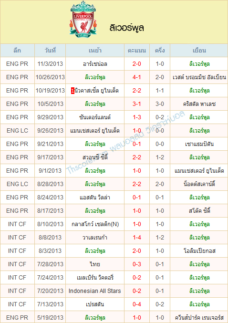Click home team Indonesian All Stars
The height and width of the screenshot is (323, 228).
[x=95, y=291]
